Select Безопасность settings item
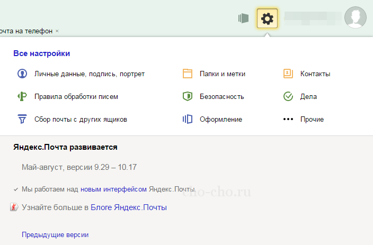 pyautogui.click(x=221, y=96)
